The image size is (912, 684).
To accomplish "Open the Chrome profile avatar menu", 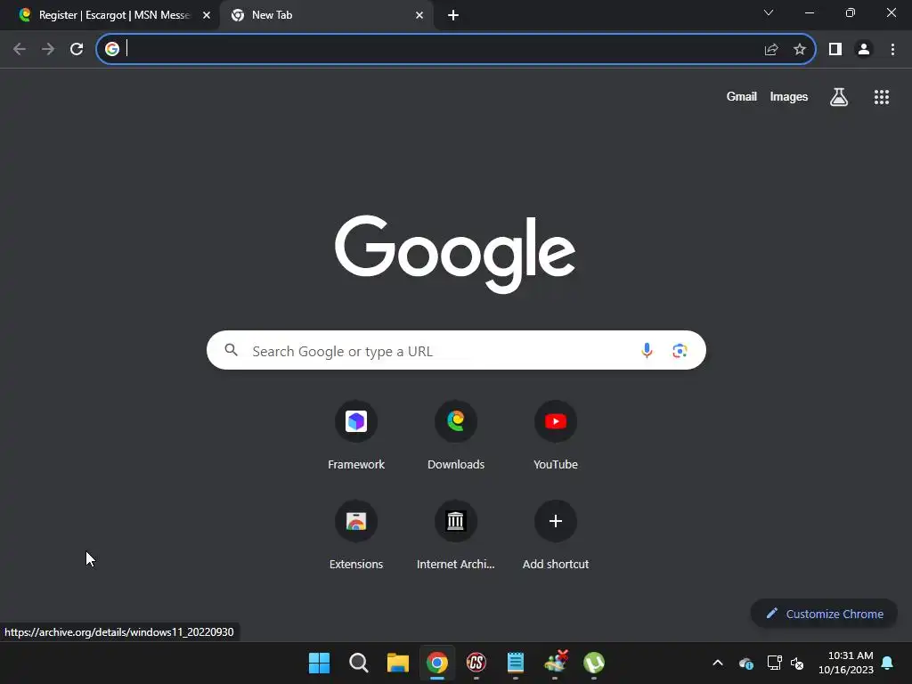I will click(864, 50).
